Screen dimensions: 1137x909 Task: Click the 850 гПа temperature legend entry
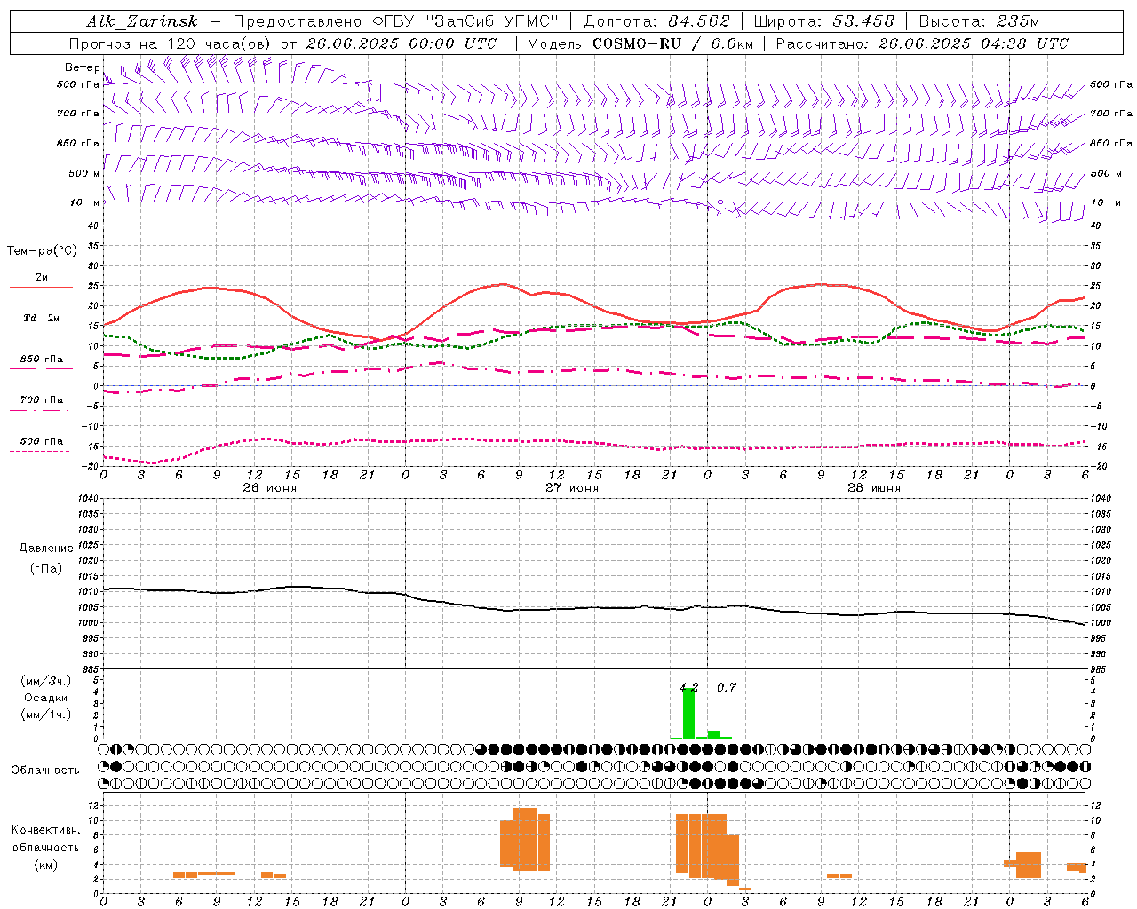(x=41, y=360)
